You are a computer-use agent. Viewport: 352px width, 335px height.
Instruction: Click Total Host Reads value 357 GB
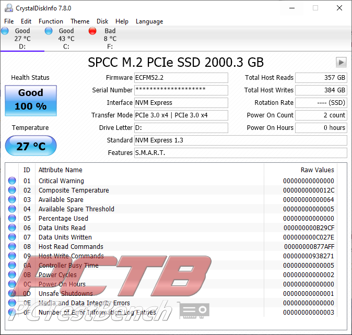point(321,78)
